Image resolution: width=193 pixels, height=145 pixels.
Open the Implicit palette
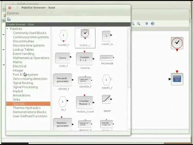pos(18,91)
